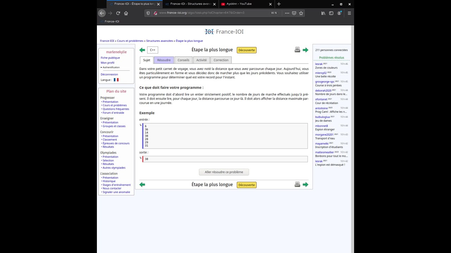
Task: Click the Déconnexion link
Action: pos(109,74)
